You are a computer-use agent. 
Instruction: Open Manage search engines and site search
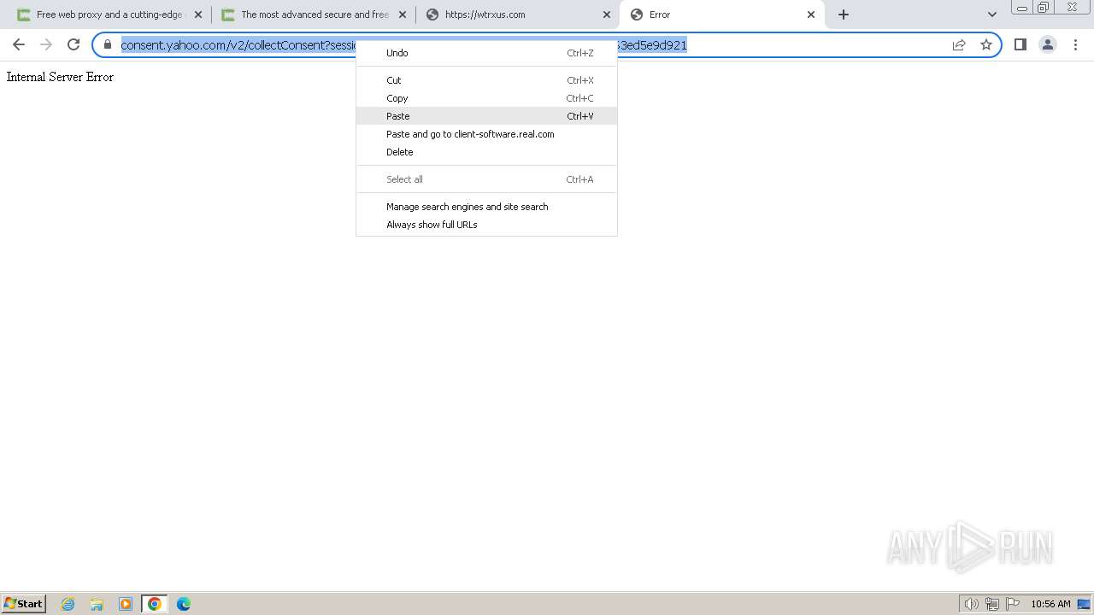click(486, 207)
